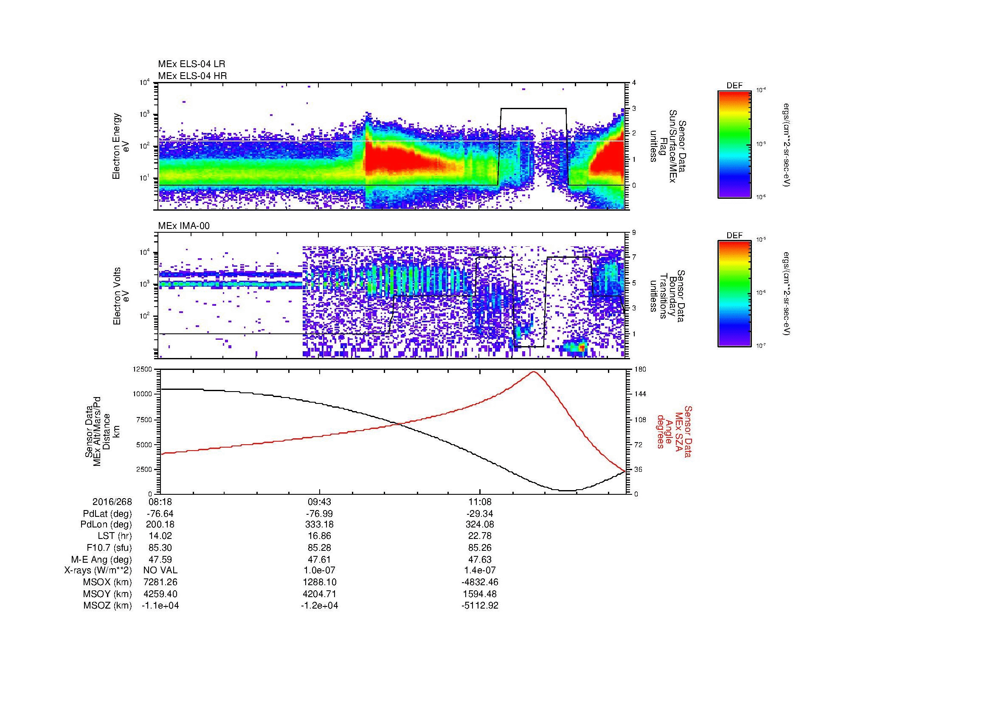Click the MSOX value '7281.26'
Image resolution: width=993 pixels, height=702 pixels.
point(160,582)
